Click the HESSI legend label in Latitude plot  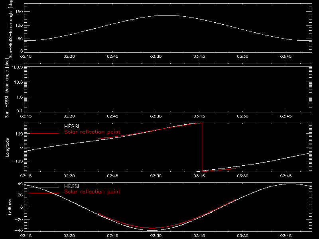coord(71,186)
